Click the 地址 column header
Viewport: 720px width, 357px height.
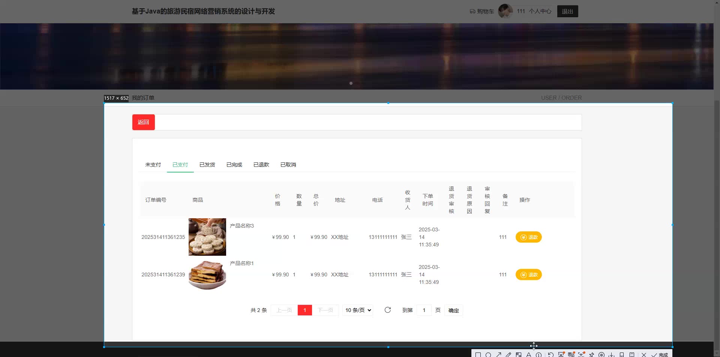click(340, 200)
